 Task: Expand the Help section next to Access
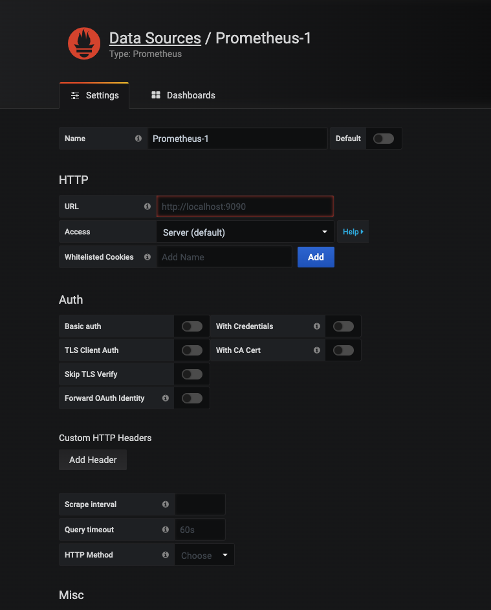coord(353,231)
